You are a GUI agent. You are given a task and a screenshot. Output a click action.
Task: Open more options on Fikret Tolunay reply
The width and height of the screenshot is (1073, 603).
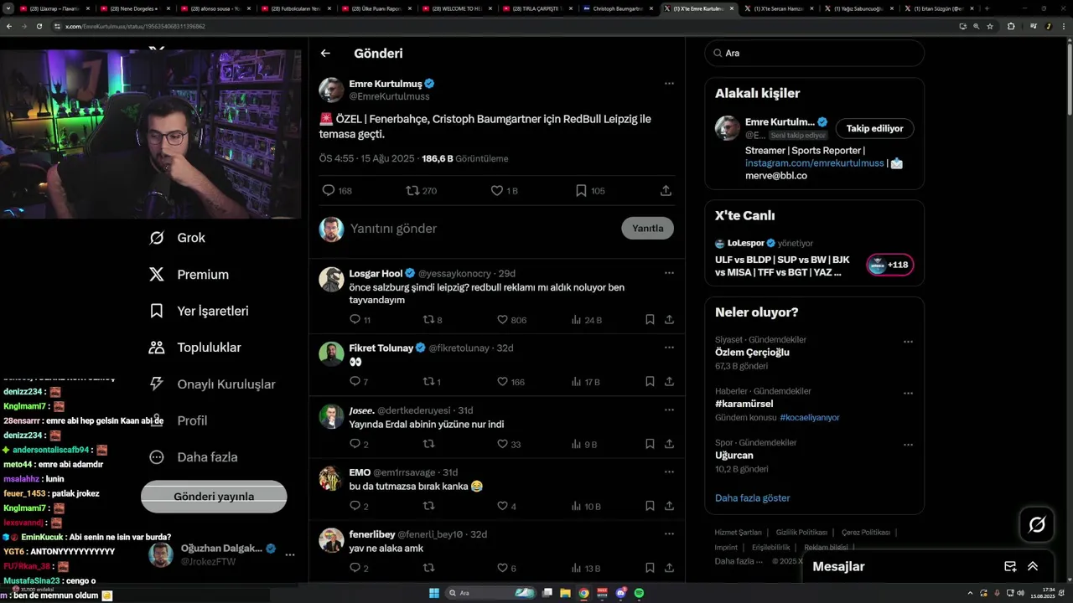pyautogui.click(x=669, y=348)
